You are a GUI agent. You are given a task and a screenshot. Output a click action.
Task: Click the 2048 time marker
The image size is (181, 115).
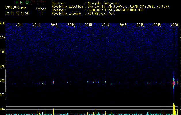(140, 25)
